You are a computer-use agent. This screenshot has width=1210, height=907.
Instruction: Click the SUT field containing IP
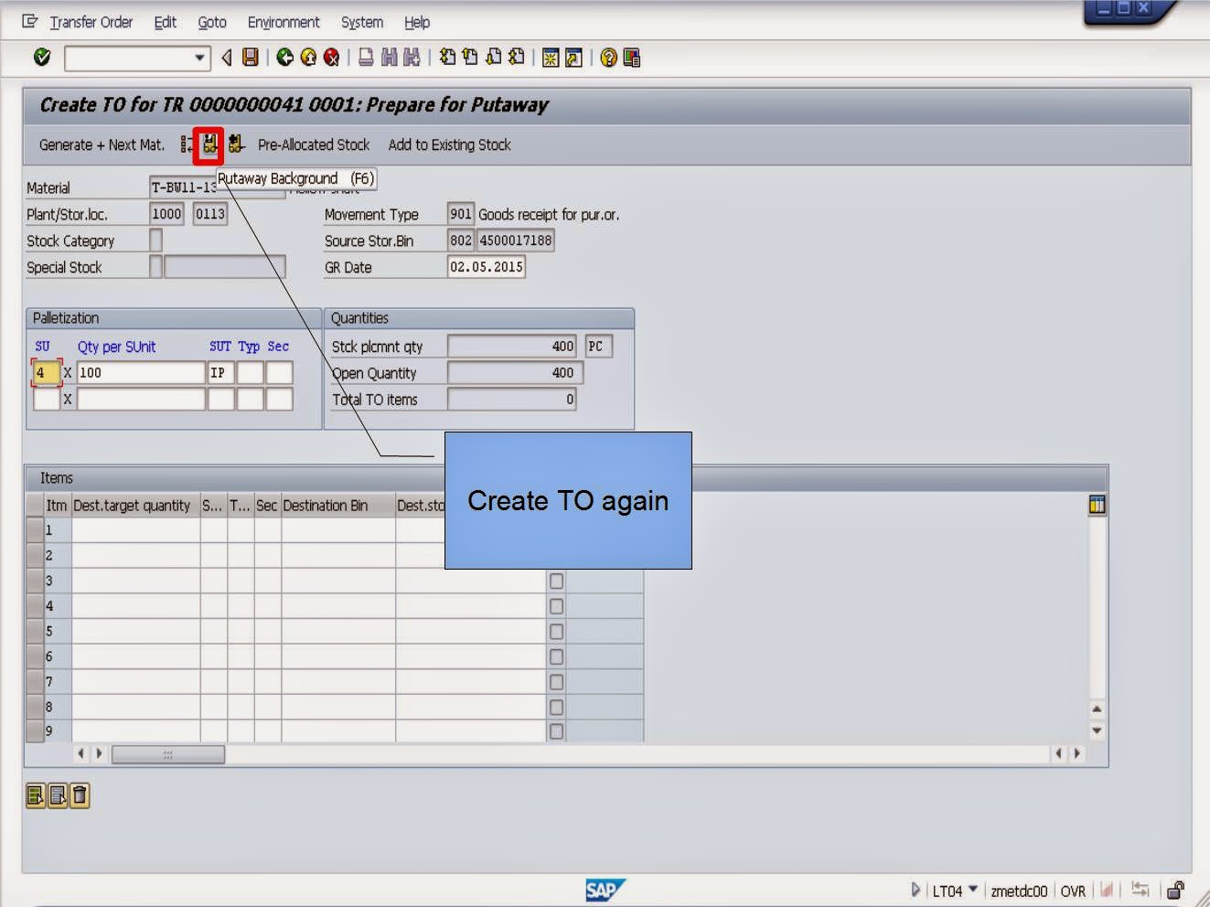(x=221, y=372)
